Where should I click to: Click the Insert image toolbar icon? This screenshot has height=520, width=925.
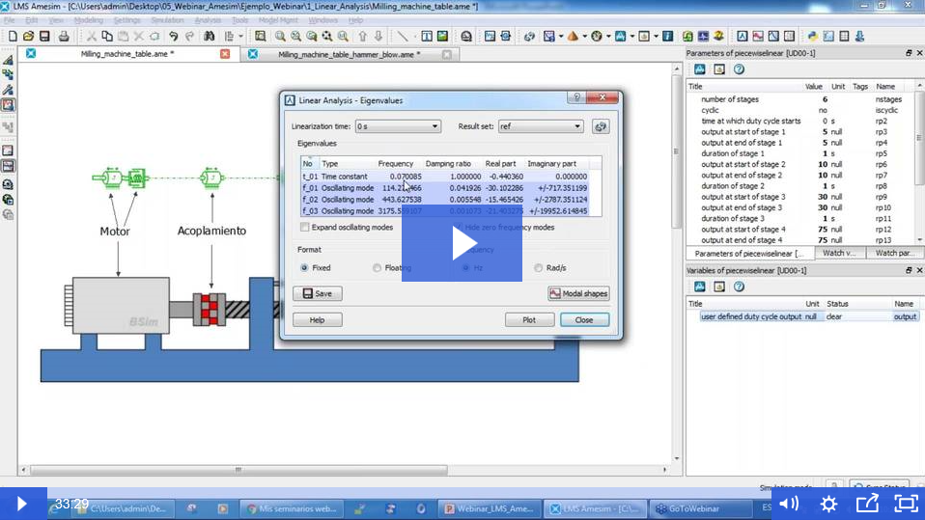click(x=442, y=36)
